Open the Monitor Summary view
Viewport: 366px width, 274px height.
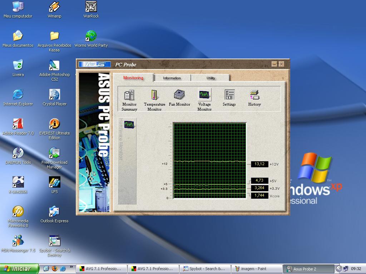point(129,100)
